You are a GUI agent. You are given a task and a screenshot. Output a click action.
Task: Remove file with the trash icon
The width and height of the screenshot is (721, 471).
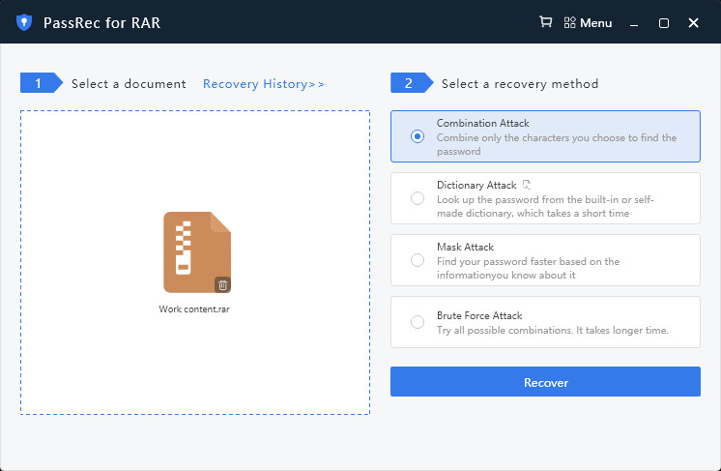coord(222,285)
